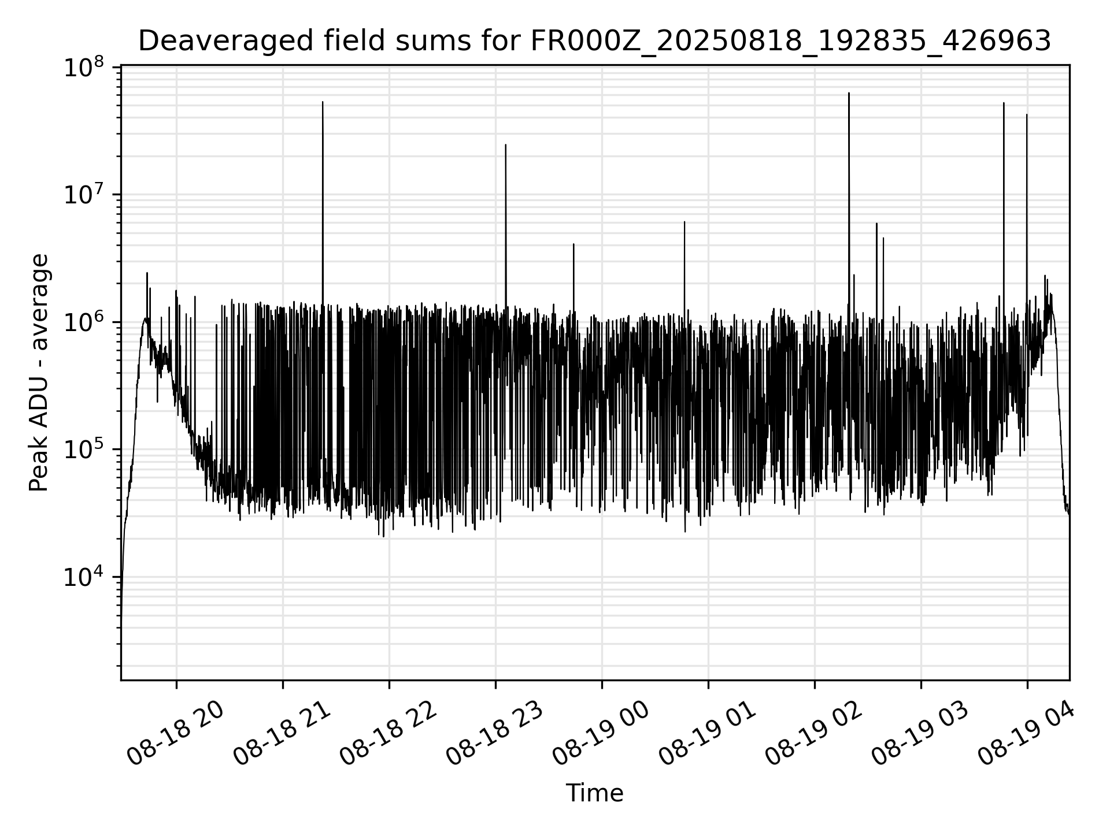The image size is (1110, 832).
Task: Click the y-axis label 'Peak ADU - average'
Action: pos(39,373)
